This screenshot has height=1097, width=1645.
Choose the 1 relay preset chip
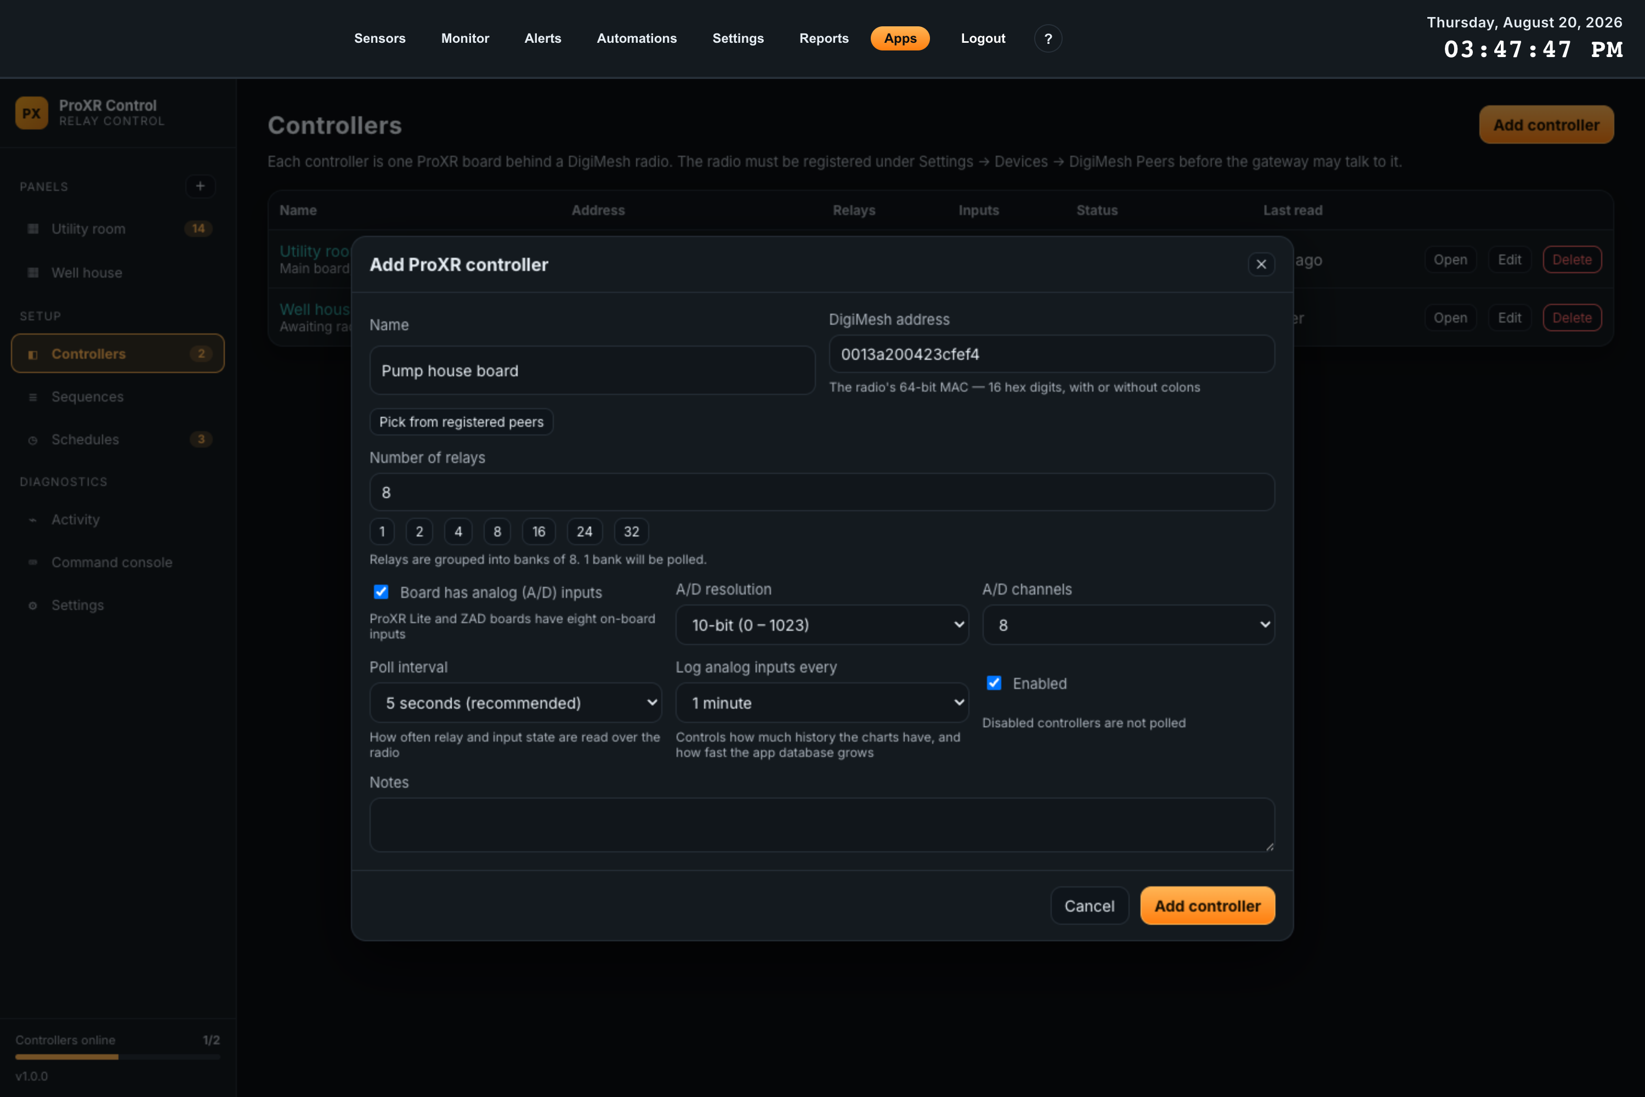click(382, 531)
